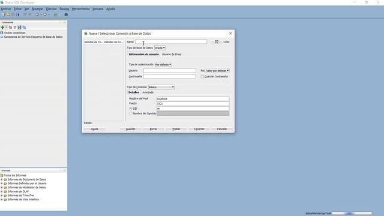Click the Borrar button
Image resolution: width=384 pixels, height=216 pixels.
154,129
